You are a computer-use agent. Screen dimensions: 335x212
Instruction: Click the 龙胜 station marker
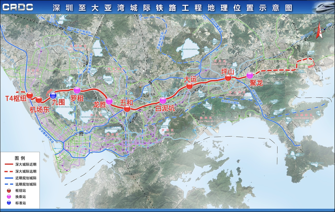click(109, 101)
